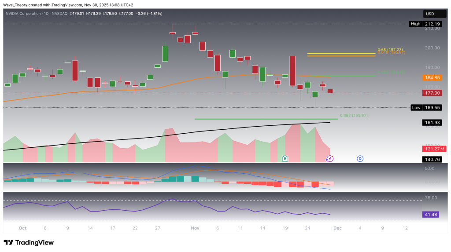This screenshot has width=451, height=252.
Task: Click the orange 184.85 moving average label
Action: tap(432, 78)
